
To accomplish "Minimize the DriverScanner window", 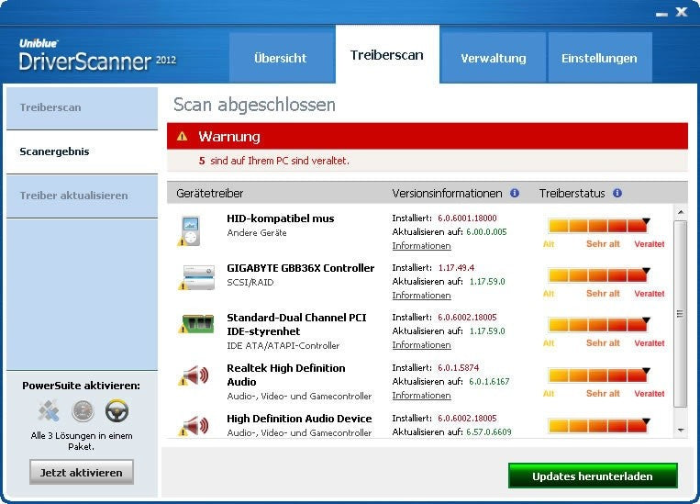I will pyautogui.click(x=661, y=14).
